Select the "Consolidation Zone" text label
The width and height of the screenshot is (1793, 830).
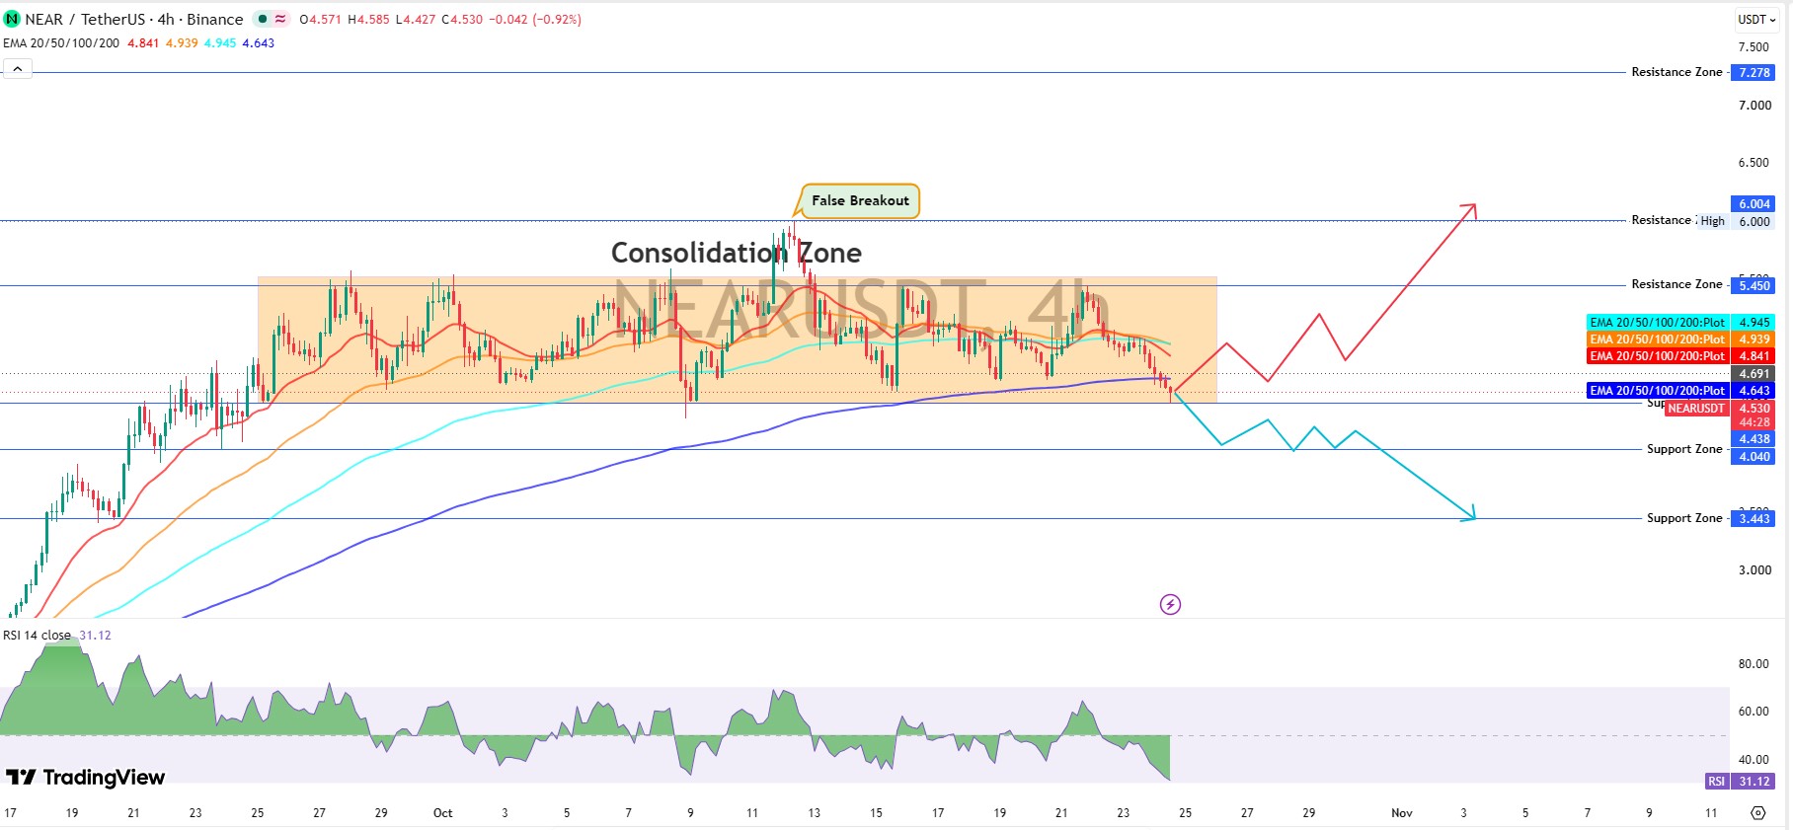[x=737, y=254]
